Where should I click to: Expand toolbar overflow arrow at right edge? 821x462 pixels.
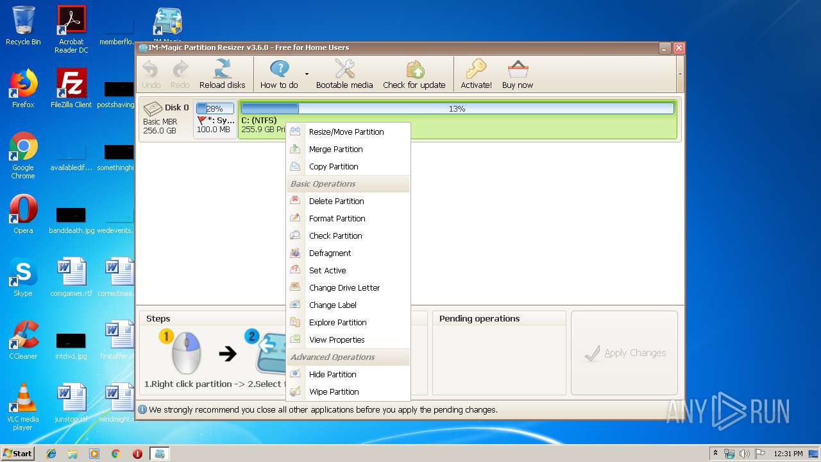[x=680, y=74]
